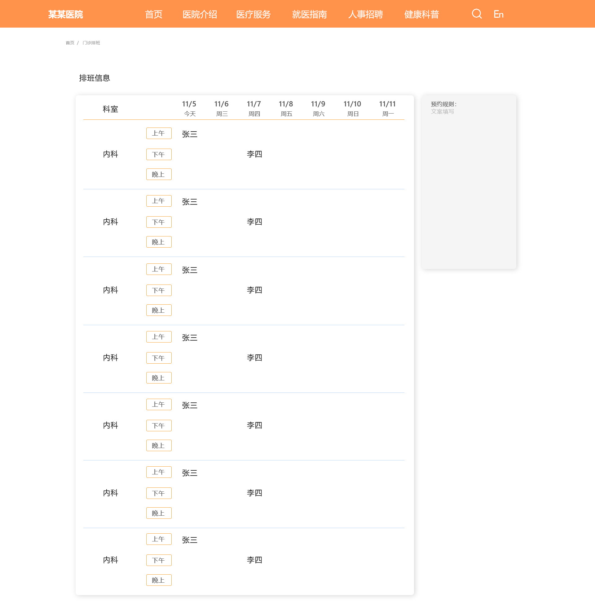Image resolution: width=595 pixels, height=601 pixels.
Task: Click 张三 in the fifth 内科 row
Action: click(190, 405)
